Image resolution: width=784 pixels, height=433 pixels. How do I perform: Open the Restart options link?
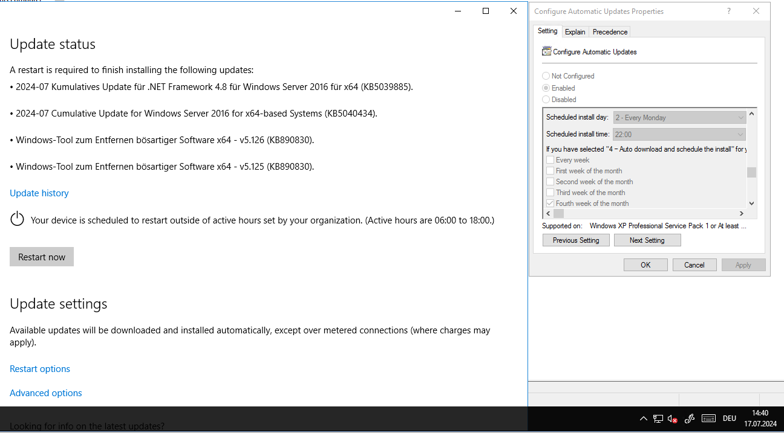coord(40,369)
